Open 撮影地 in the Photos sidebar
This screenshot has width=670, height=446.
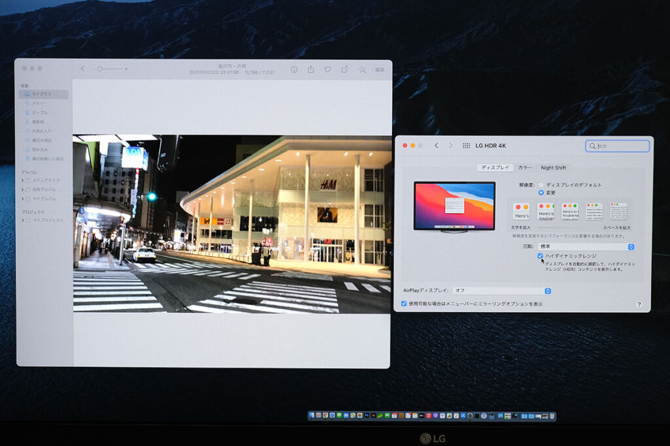(x=44, y=122)
